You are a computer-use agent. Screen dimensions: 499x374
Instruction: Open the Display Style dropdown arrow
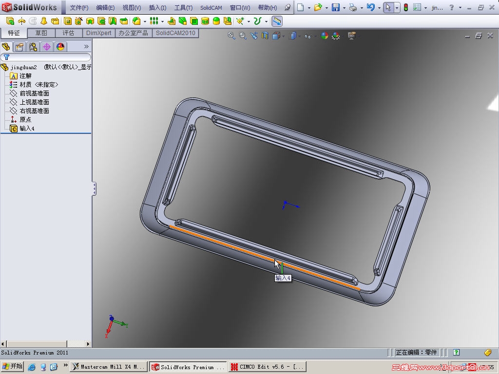298,36
